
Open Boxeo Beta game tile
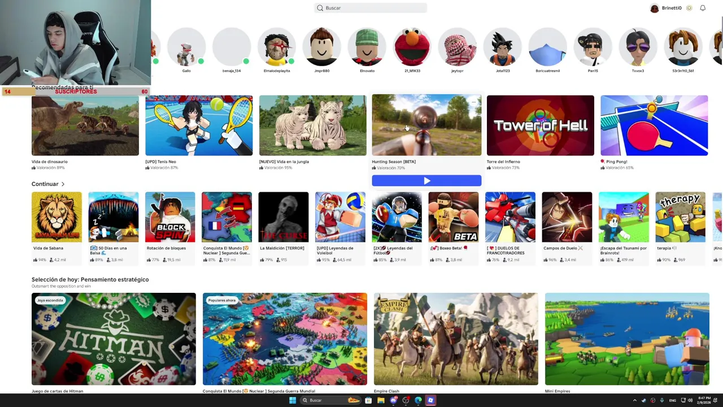[x=454, y=217]
